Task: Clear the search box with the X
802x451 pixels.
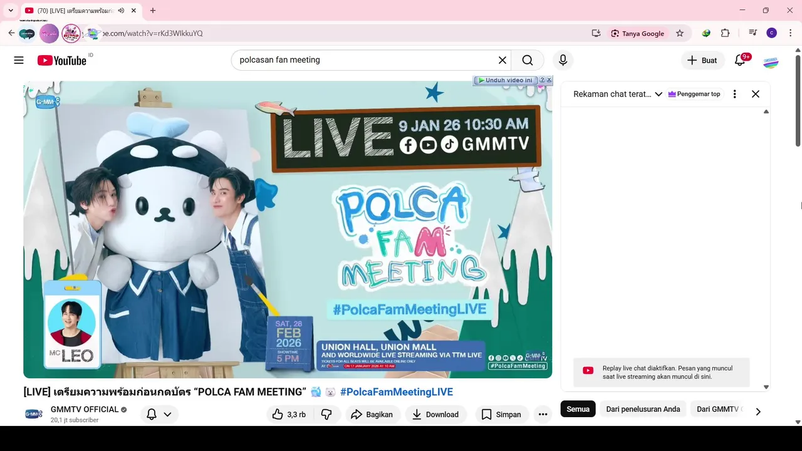Action: click(x=503, y=60)
